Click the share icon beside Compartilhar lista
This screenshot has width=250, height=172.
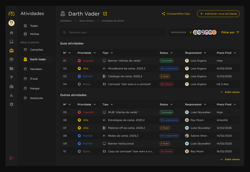163,14
